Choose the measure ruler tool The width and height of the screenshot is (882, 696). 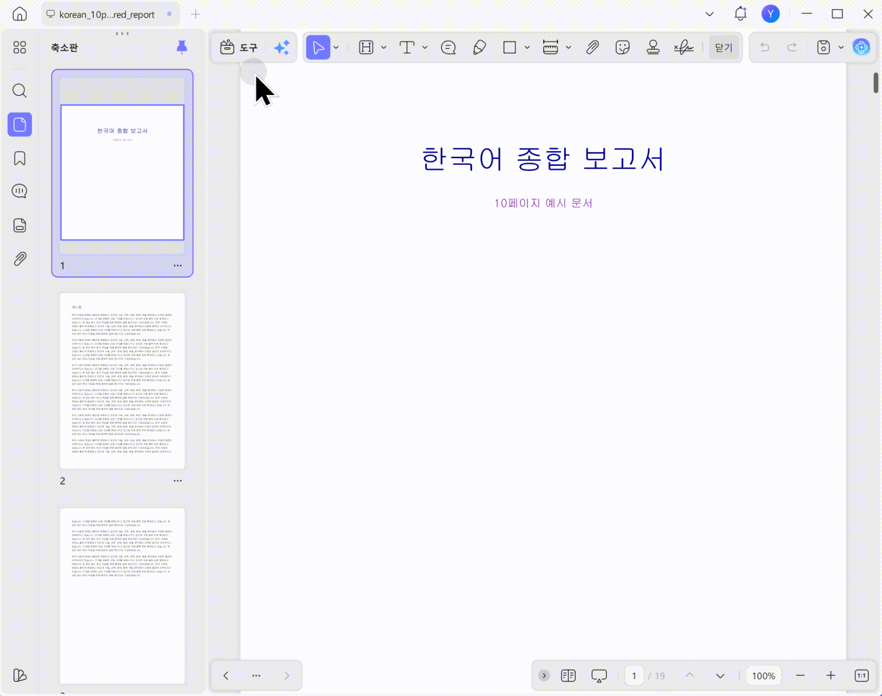(x=550, y=48)
